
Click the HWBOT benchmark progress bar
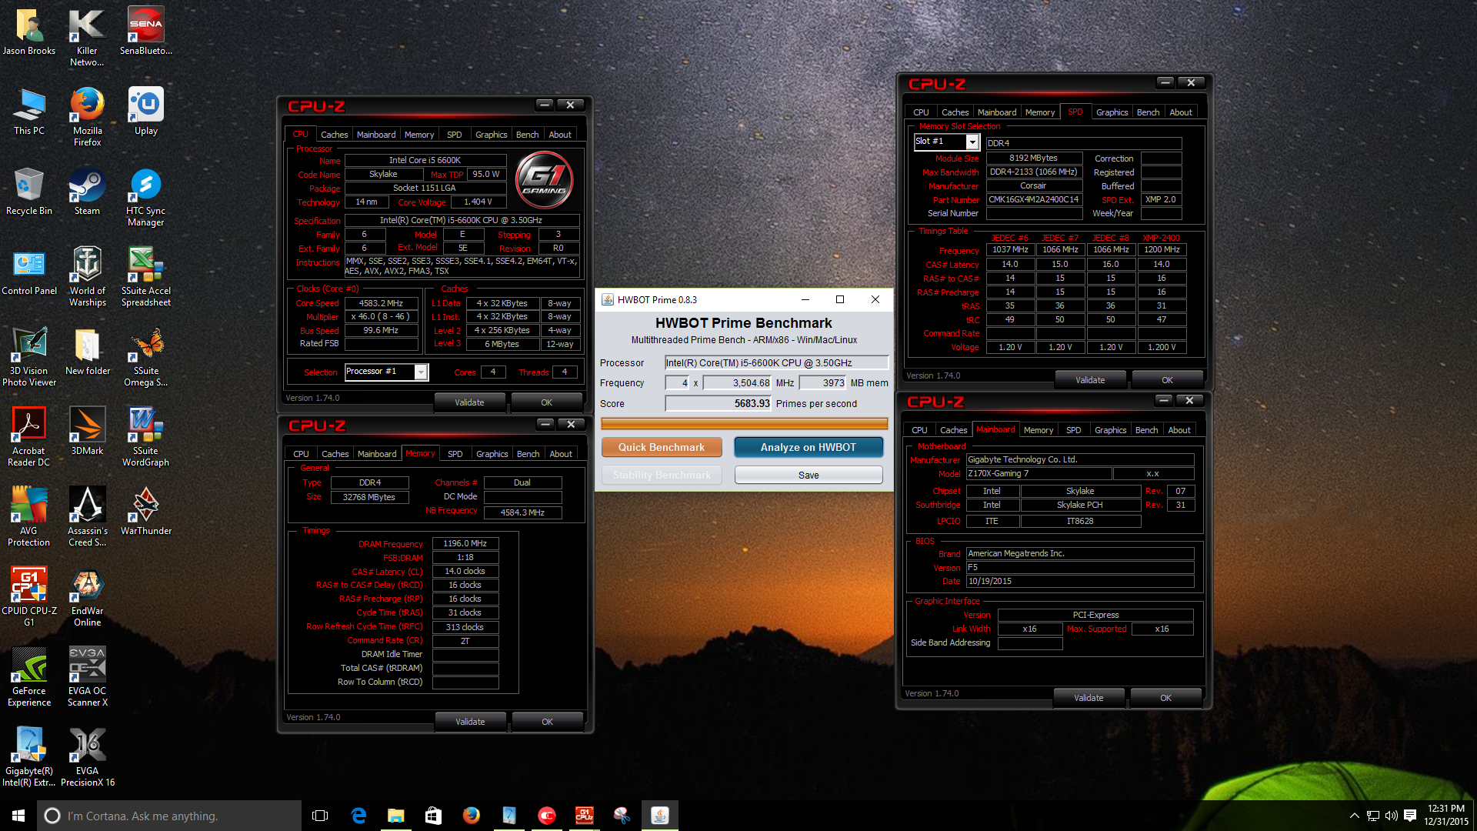(745, 423)
